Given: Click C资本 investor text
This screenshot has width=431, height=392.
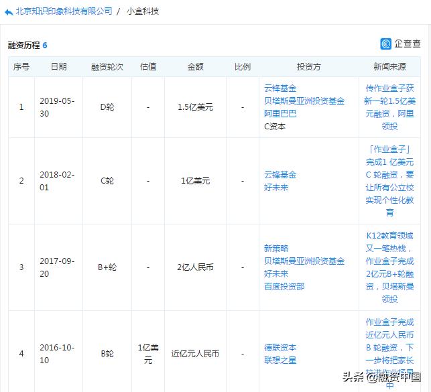Looking at the screenshot, I should tap(275, 127).
